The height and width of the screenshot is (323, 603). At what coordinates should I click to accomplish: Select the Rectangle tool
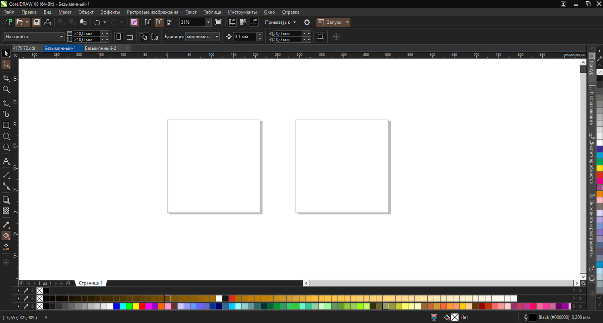(6, 125)
